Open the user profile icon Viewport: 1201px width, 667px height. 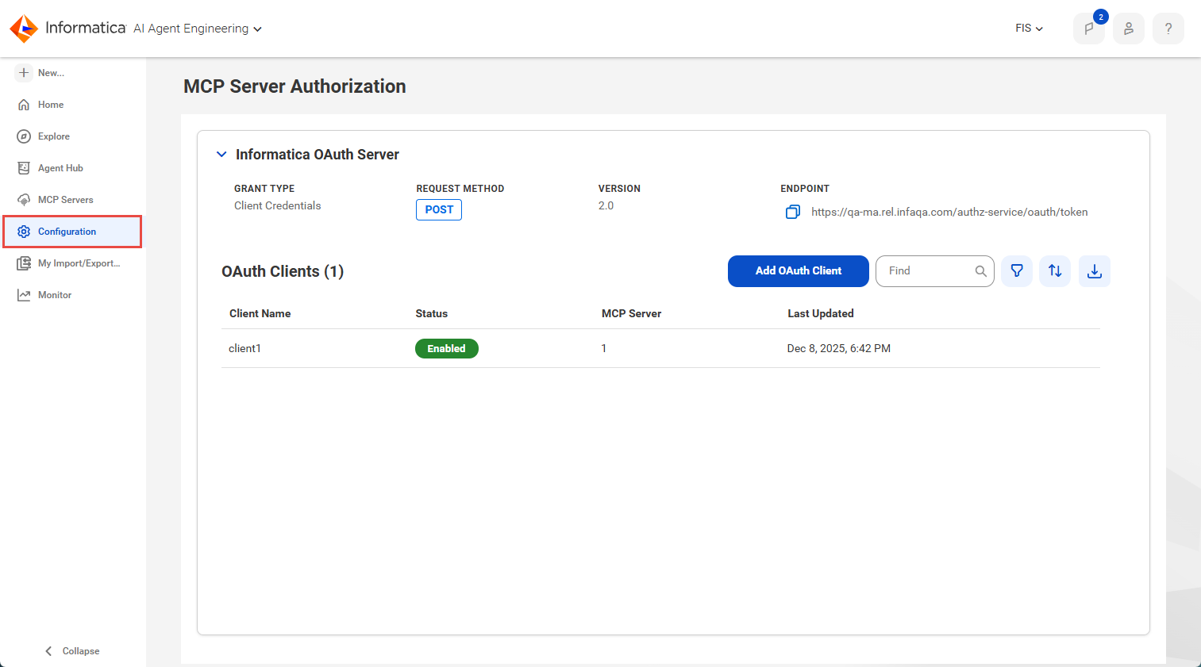click(1129, 29)
